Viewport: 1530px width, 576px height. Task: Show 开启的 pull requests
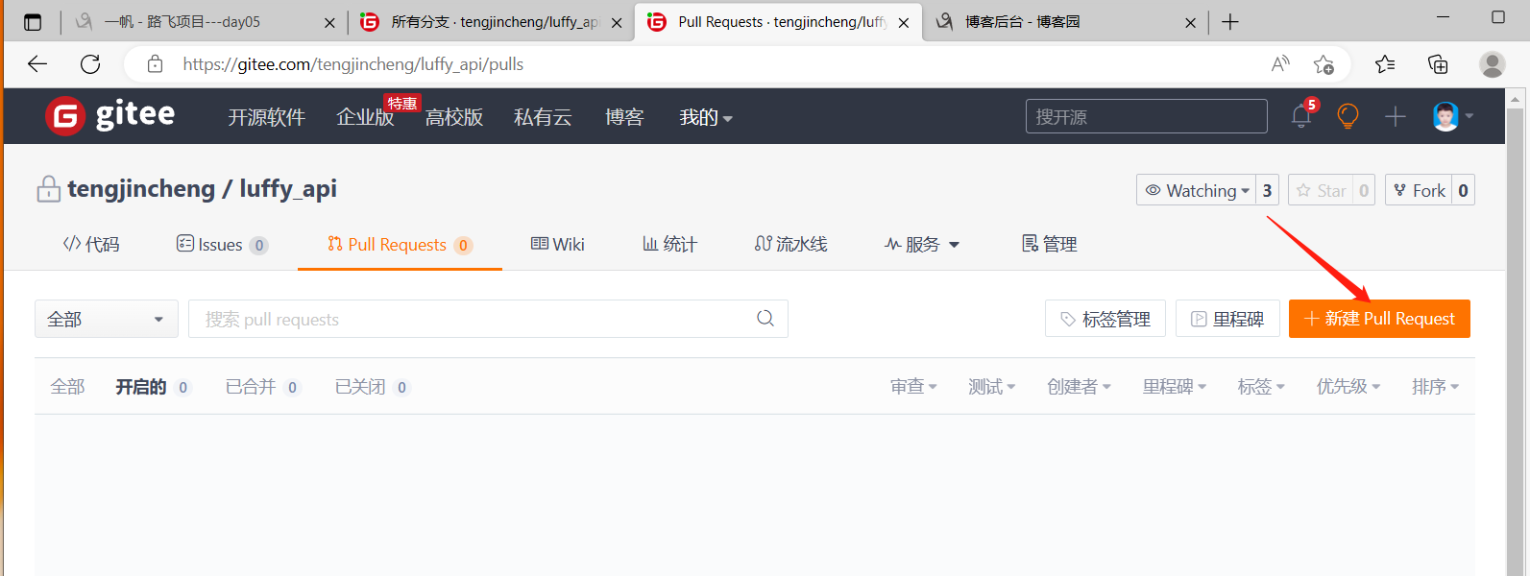coord(153,387)
